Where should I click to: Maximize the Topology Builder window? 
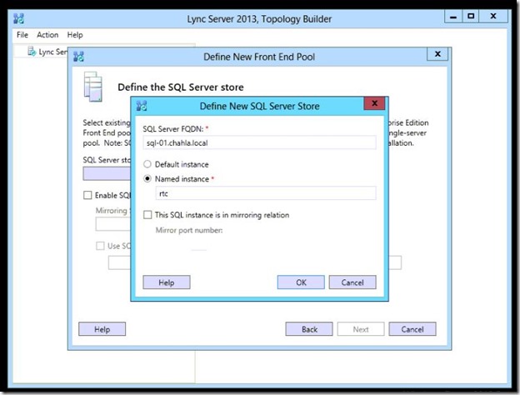point(471,17)
